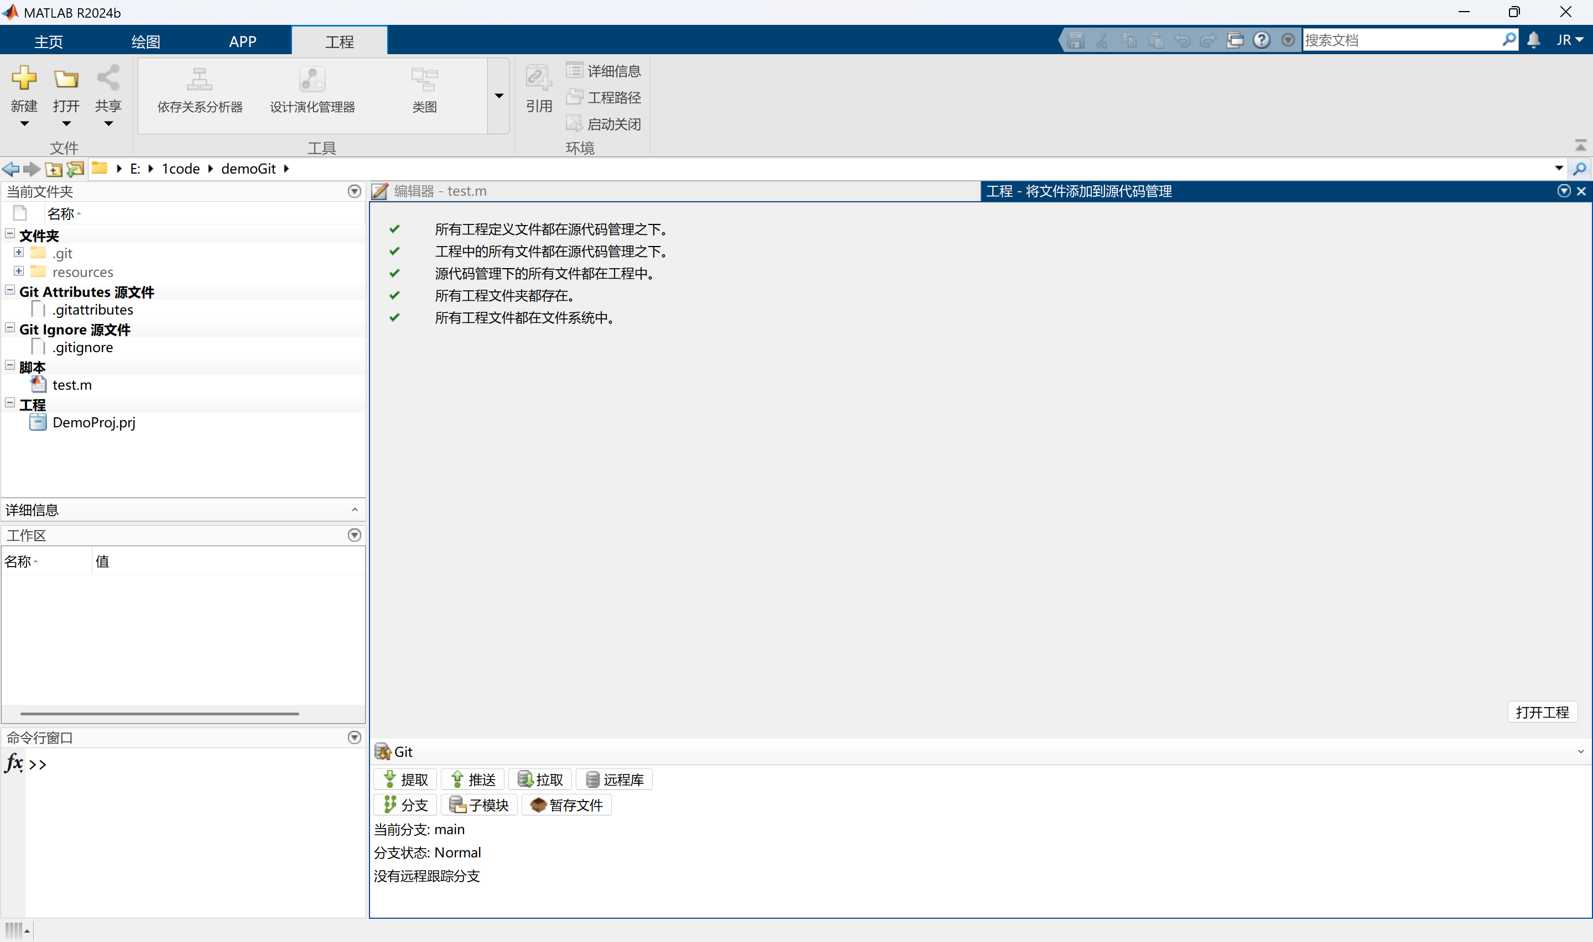
Task: Open the 设计演化管理器 tool
Action: [x=312, y=89]
